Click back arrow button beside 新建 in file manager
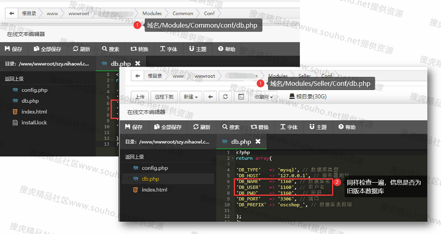This screenshot has height=234, width=441. pyautogui.click(x=210, y=96)
